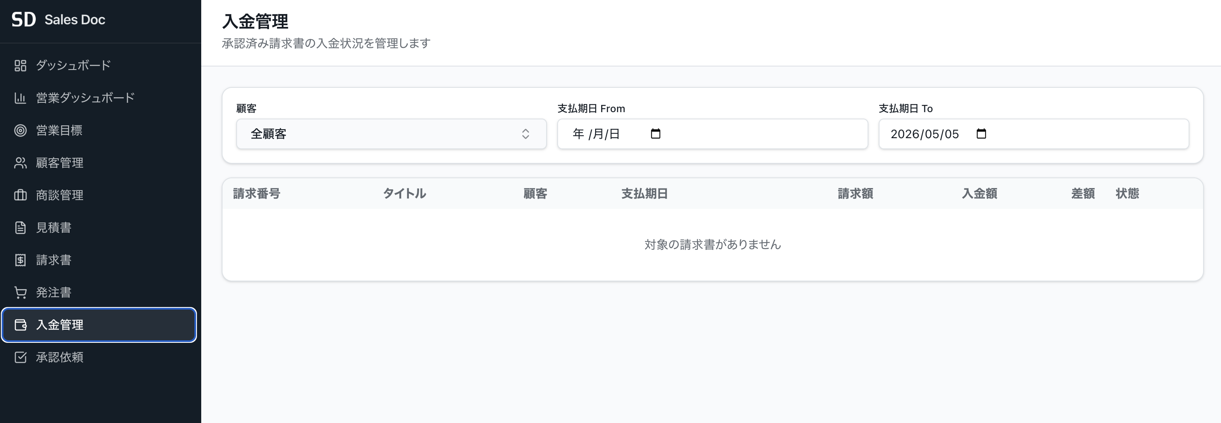Click the 状態 column header
Viewport: 1221px width, 423px height.
[x=1127, y=194]
